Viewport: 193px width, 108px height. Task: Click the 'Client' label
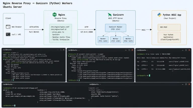click(8, 18)
